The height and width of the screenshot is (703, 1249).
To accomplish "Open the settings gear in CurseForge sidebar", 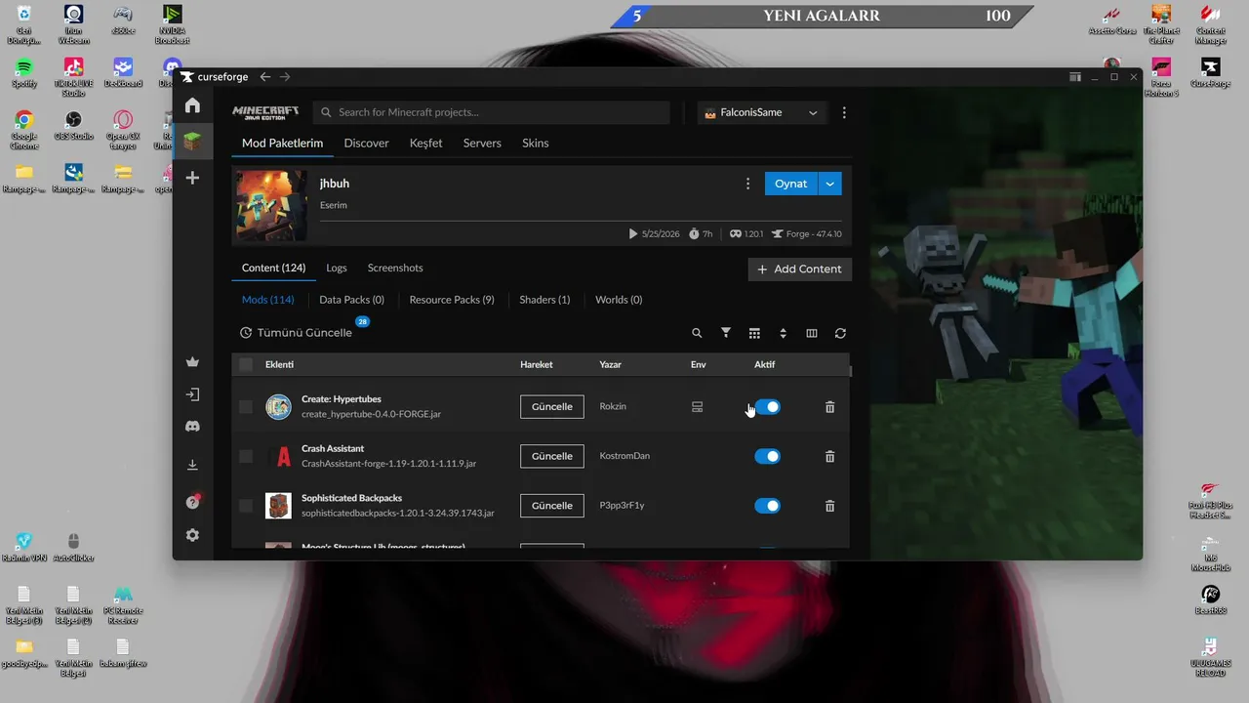I will tap(192, 535).
